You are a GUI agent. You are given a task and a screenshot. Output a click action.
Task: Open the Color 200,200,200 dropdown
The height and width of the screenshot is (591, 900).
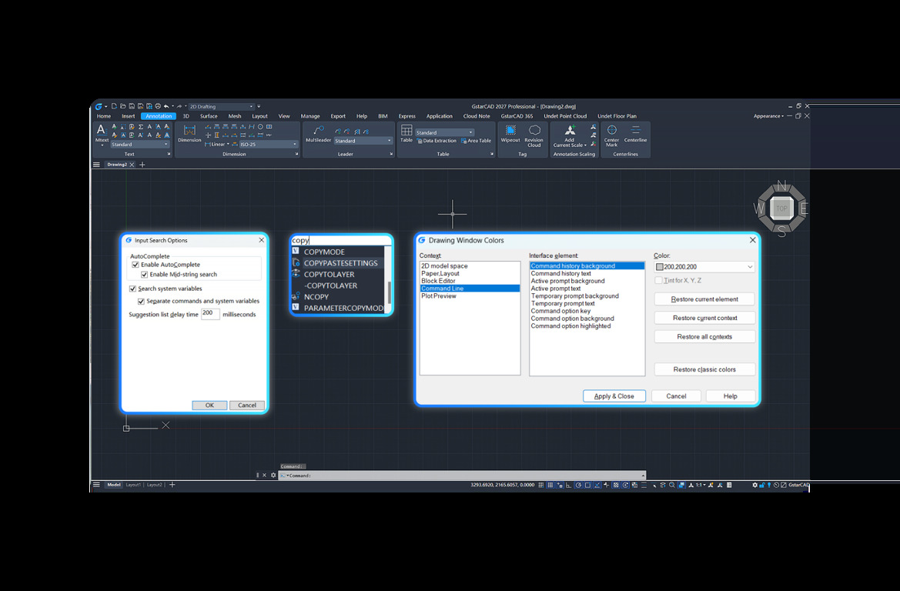704,267
